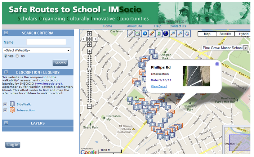The height and width of the screenshot is (157, 254).
Task: Activate the zoom-in magnifier tool
Action: tap(173, 33)
